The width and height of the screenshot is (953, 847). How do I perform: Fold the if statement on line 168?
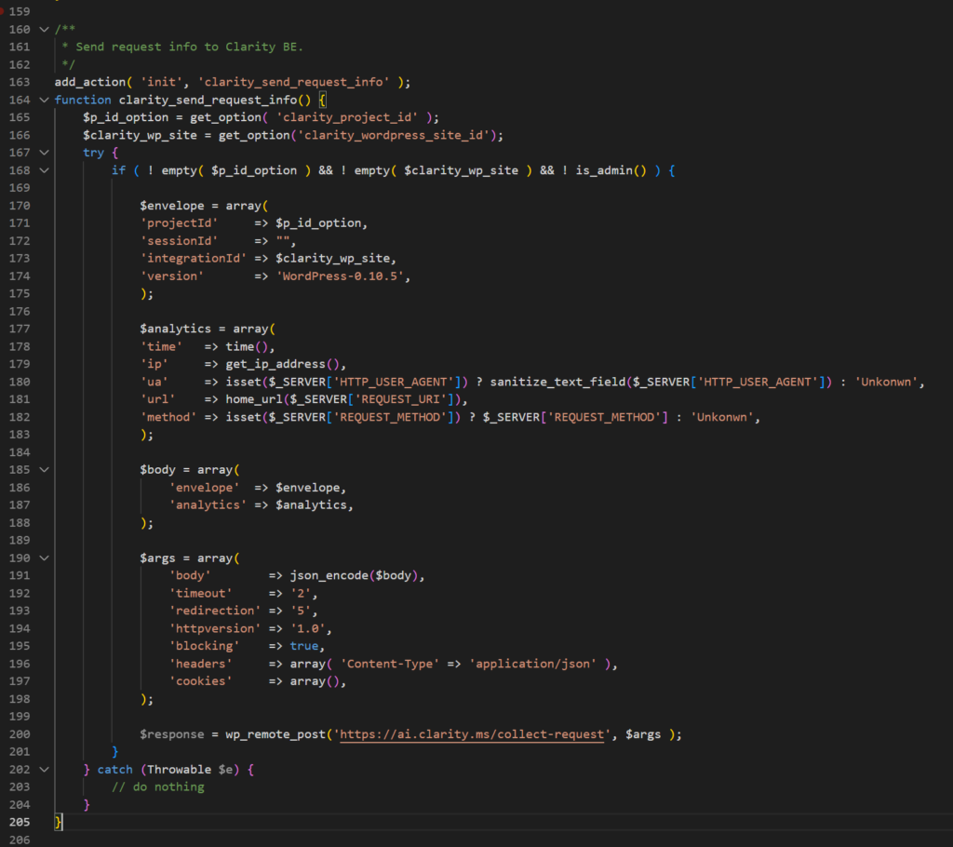pos(44,170)
